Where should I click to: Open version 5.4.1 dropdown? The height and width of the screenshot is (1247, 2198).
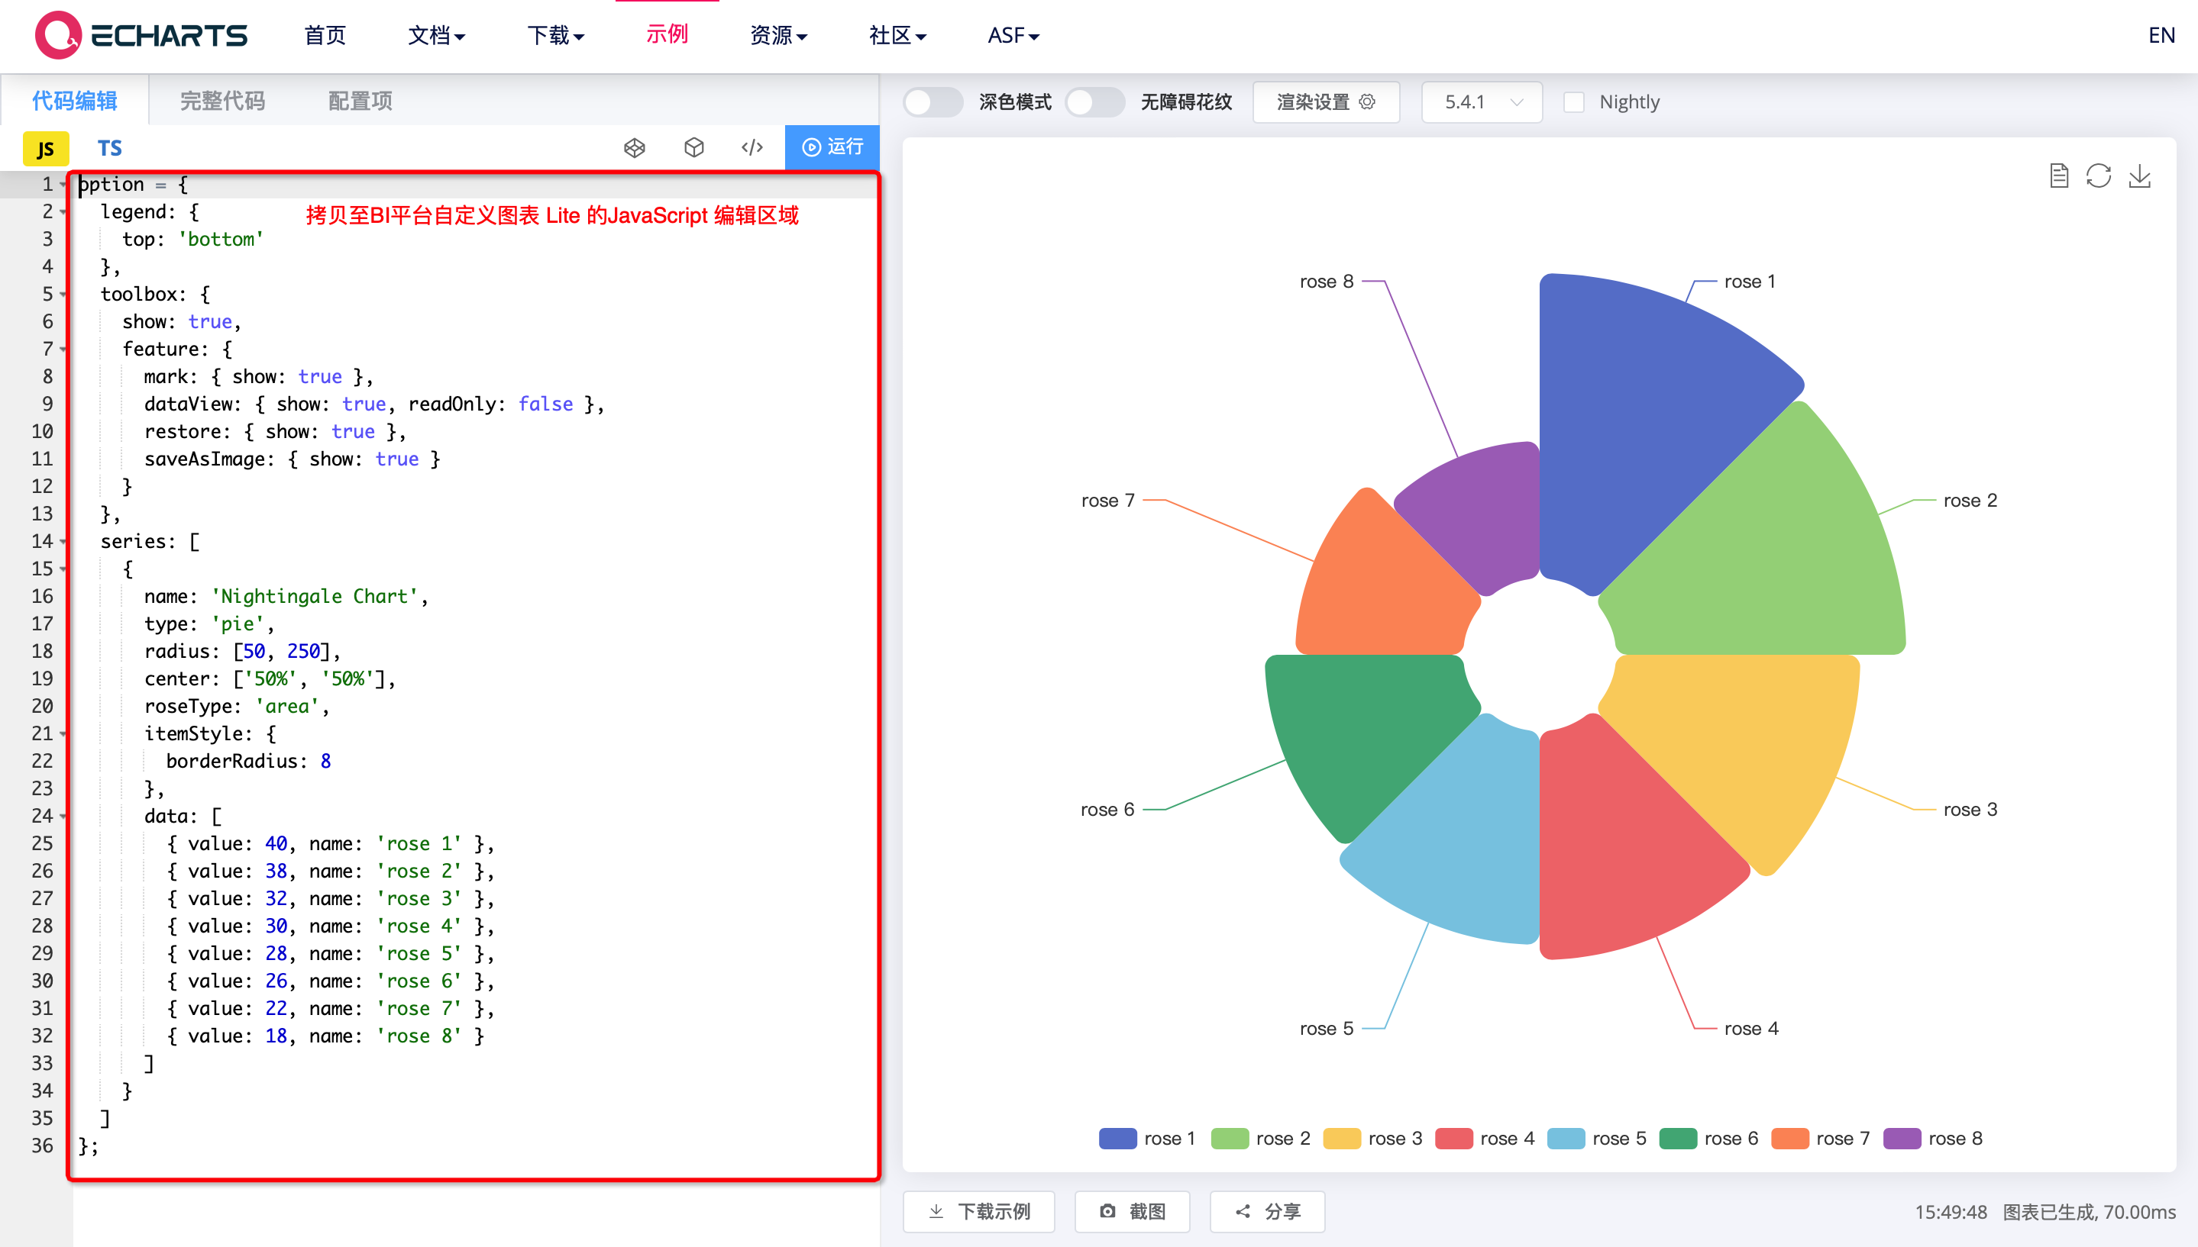tap(1482, 102)
